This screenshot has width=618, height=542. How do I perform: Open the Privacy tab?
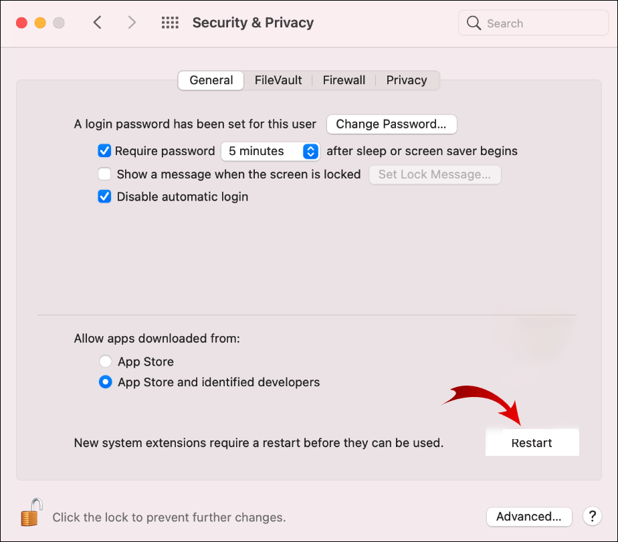(406, 80)
